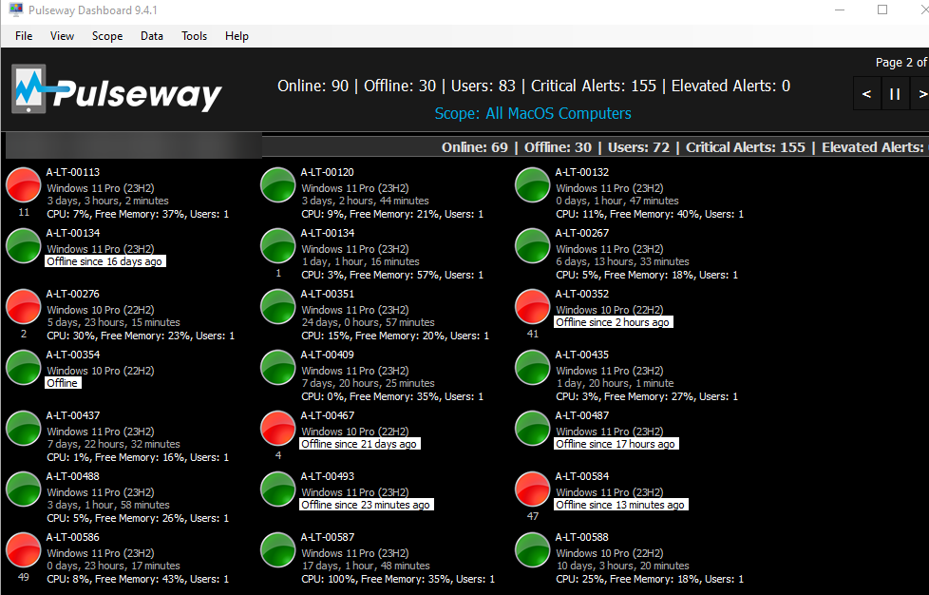929x595 pixels.
Task: Click the "Offline since 16 days ago" label
Action: pyautogui.click(x=104, y=261)
